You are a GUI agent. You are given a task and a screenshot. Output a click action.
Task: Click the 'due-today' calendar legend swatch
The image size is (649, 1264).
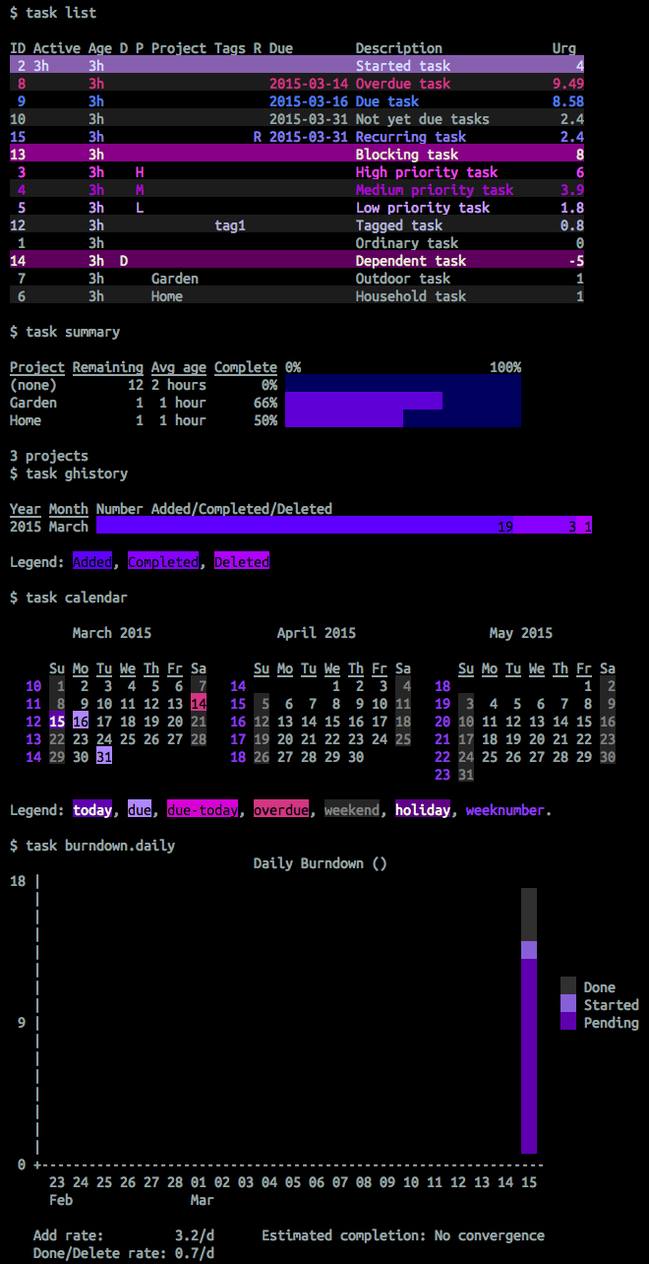pos(203,810)
